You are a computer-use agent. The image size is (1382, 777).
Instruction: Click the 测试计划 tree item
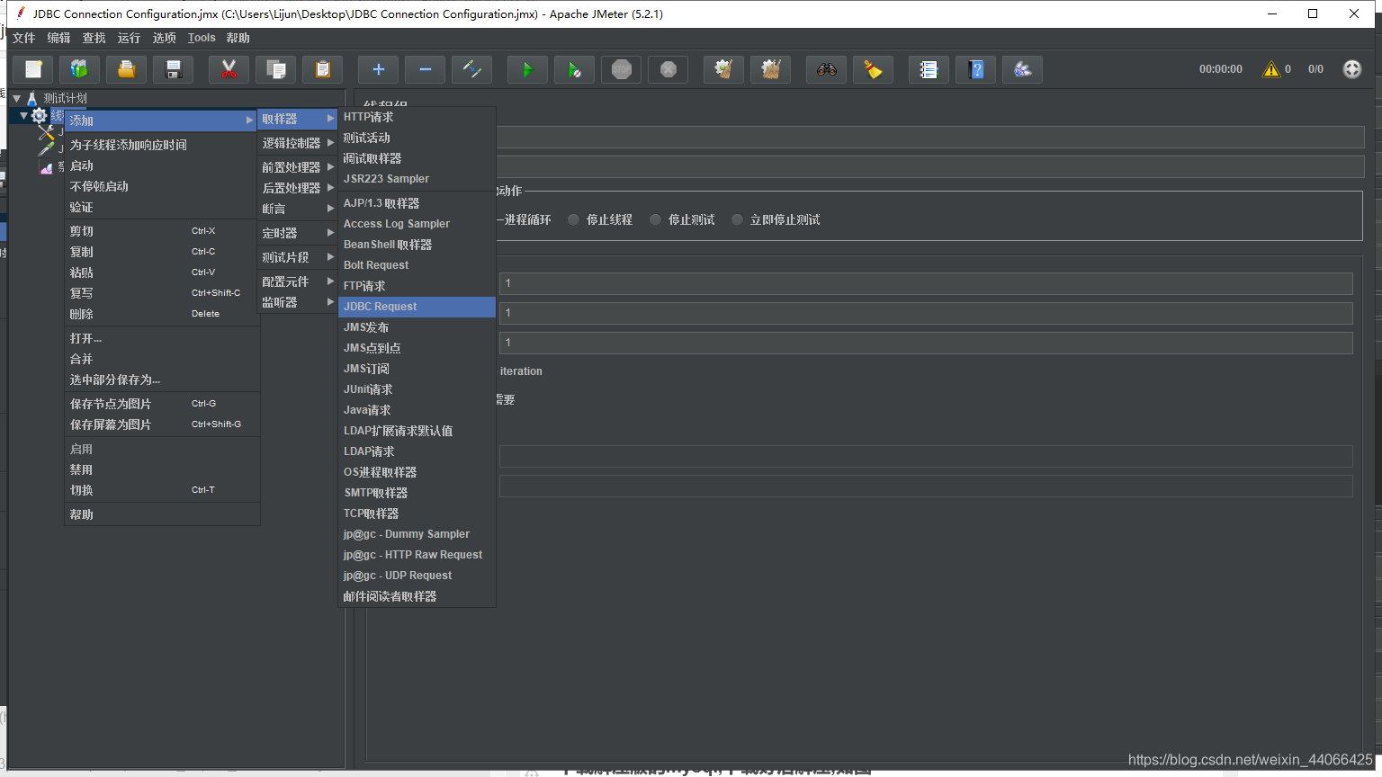[65, 98]
